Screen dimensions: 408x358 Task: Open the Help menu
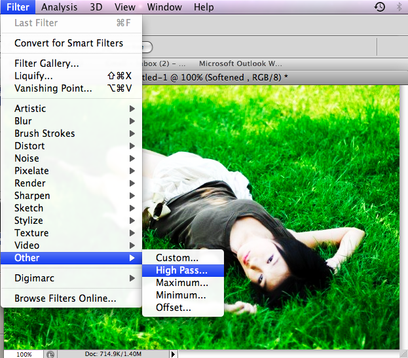tap(204, 7)
